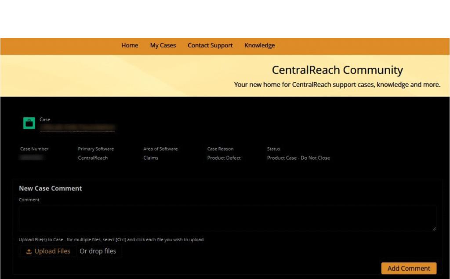Click the New Case Comment header

click(50, 188)
